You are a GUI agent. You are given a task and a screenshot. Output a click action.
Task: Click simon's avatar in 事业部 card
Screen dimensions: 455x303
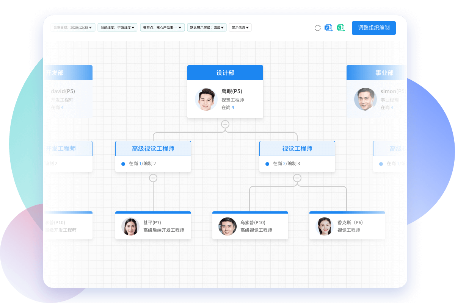[365, 100]
